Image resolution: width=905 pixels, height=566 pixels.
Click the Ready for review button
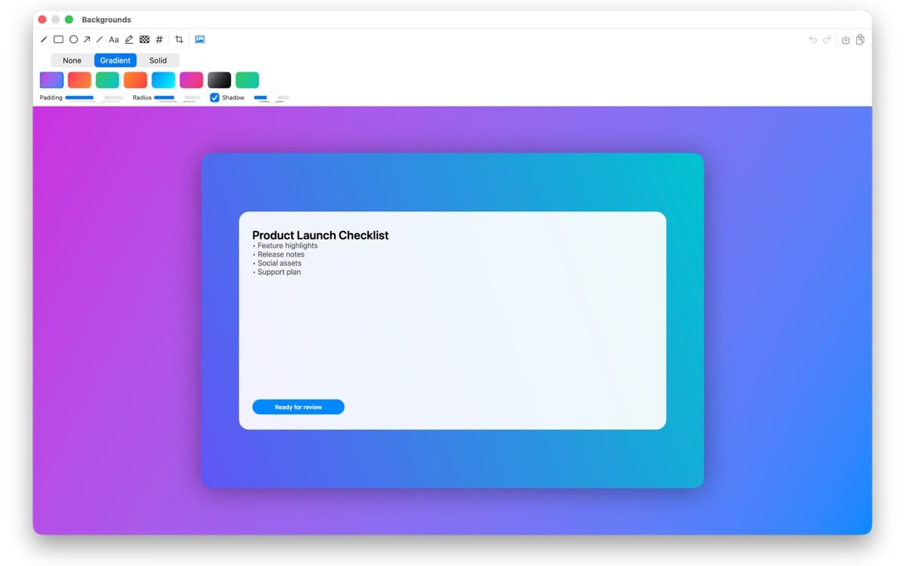pyautogui.click(x=298, y=407)
